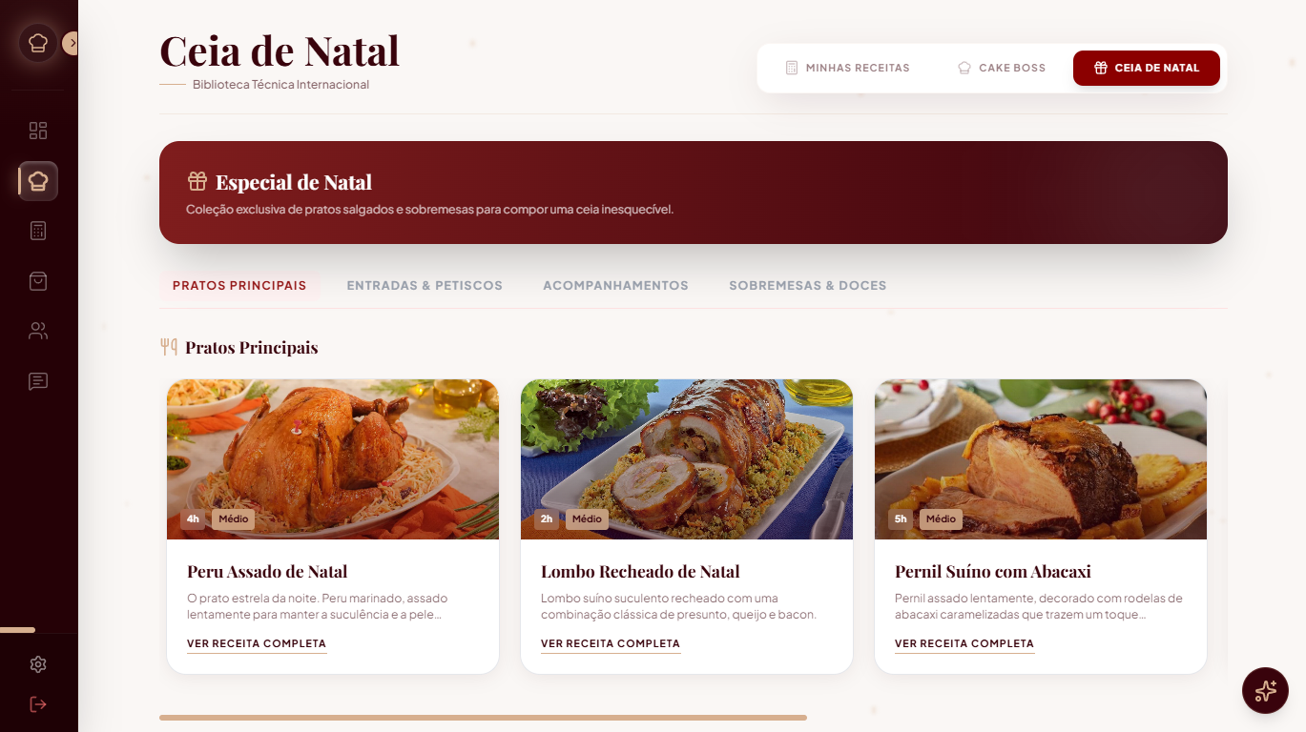Select Sobremesas & Doces category tab
The height and width of the screenshot is (732, 1306).
pyautogui.click(x=808, y=285)
